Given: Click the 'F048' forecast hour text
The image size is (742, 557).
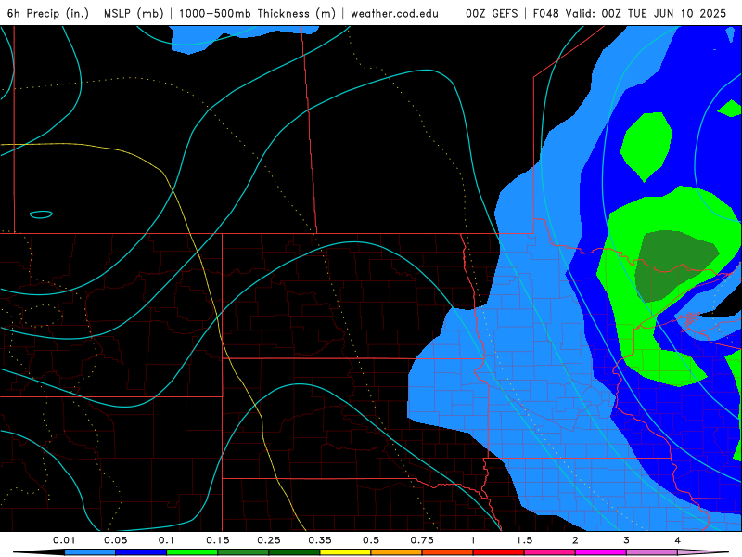Looking at the screenshot, I should (x=545, y=13).
